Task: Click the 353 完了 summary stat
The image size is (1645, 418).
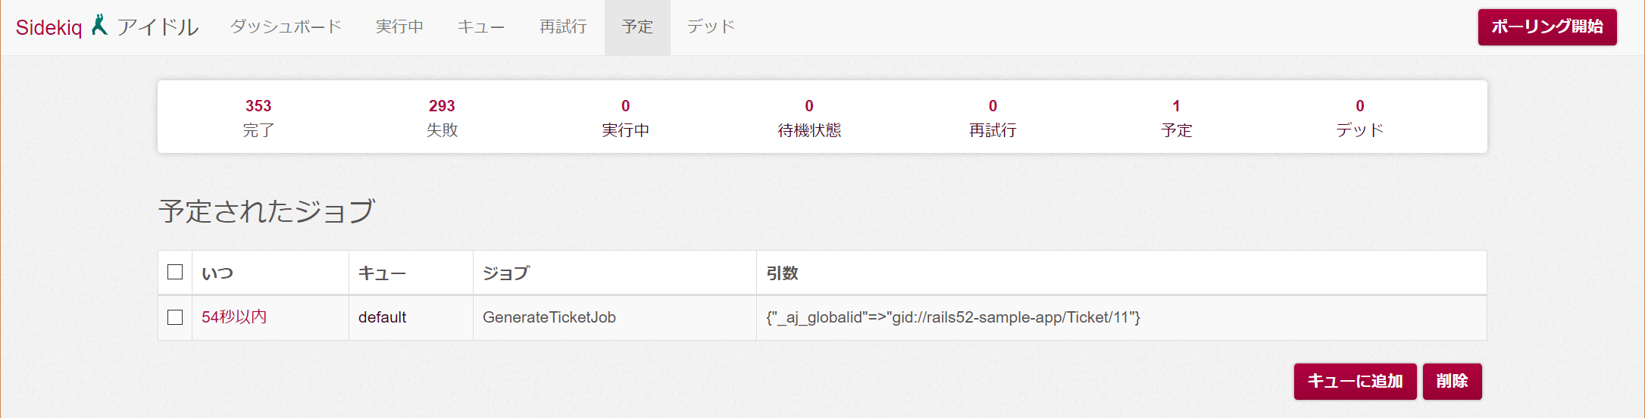Action: click(x=258, y=117)
